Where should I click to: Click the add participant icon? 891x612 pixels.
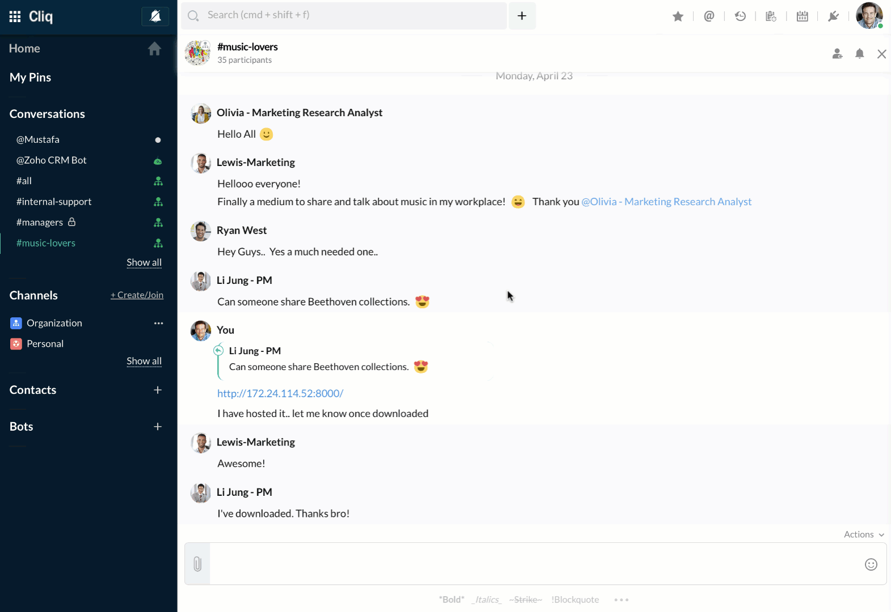[x=837, y=54]
